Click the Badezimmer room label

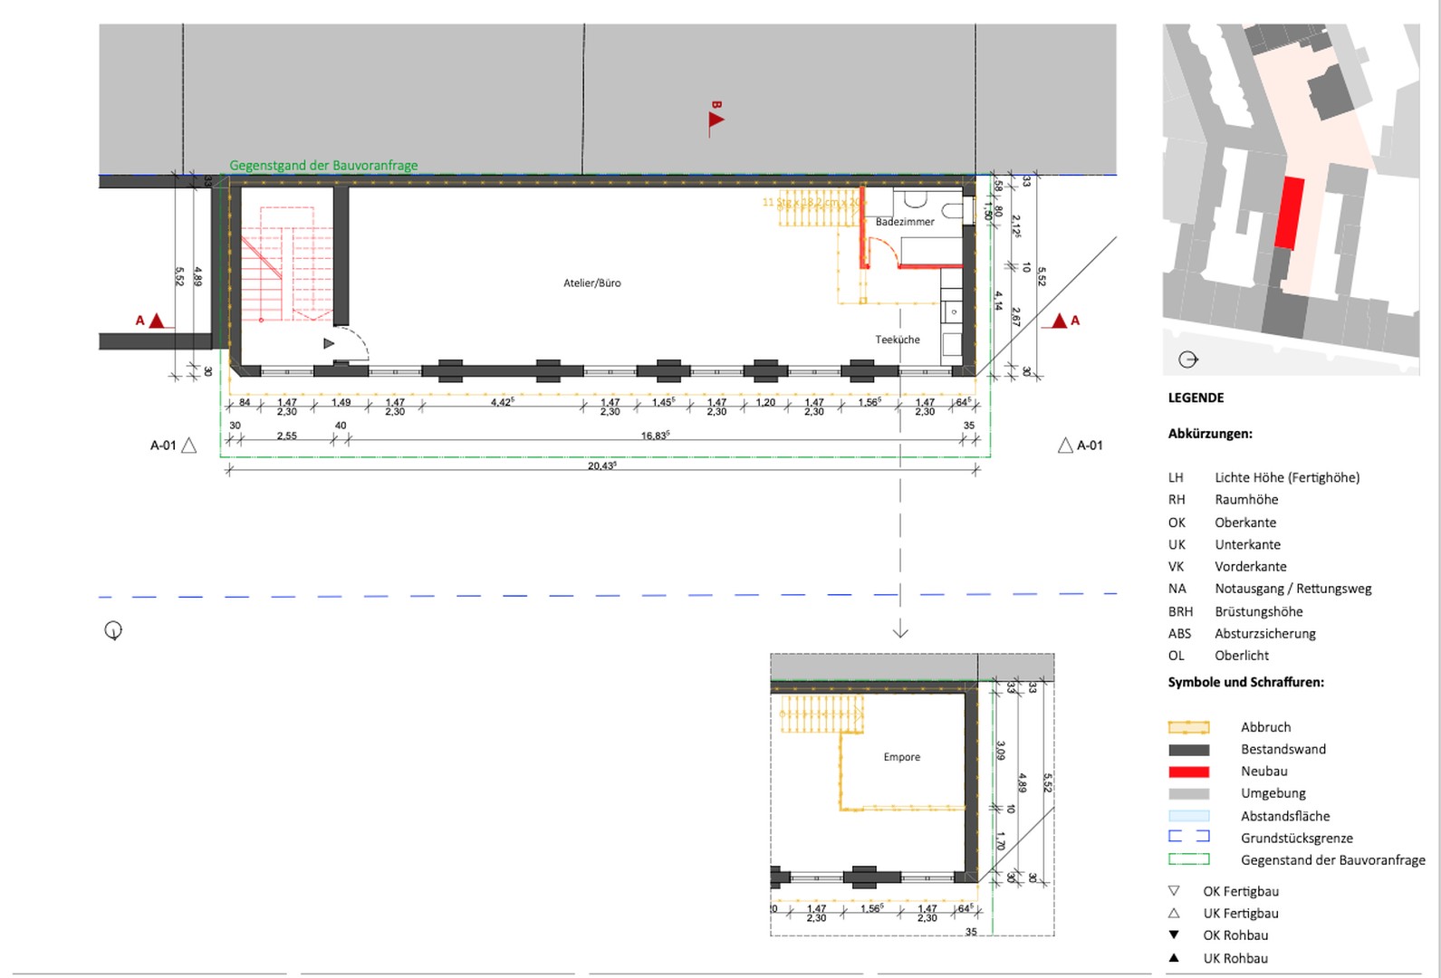click(905, 222)
